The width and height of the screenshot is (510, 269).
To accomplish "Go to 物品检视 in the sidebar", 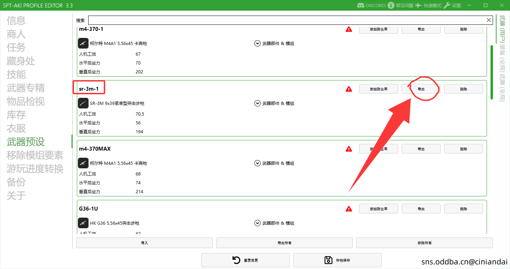I will click(x=26, y=101).
